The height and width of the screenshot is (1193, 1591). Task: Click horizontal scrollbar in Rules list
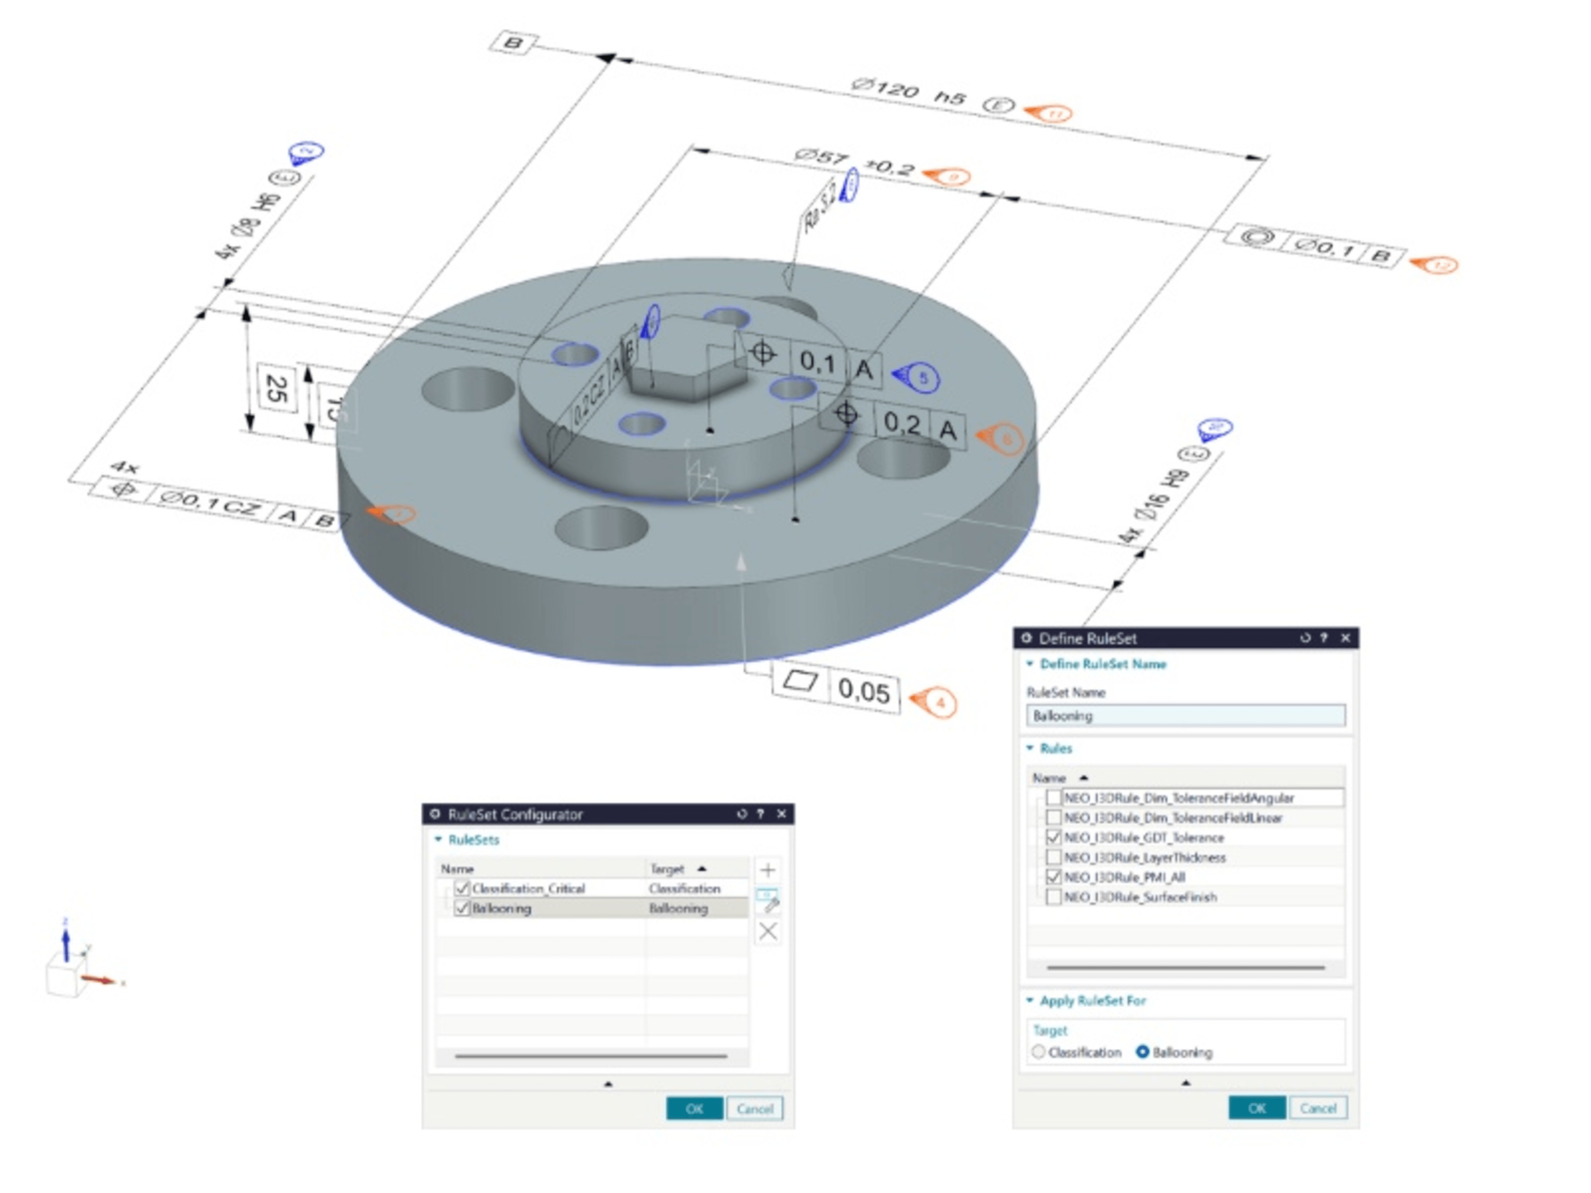(1186, 968)
